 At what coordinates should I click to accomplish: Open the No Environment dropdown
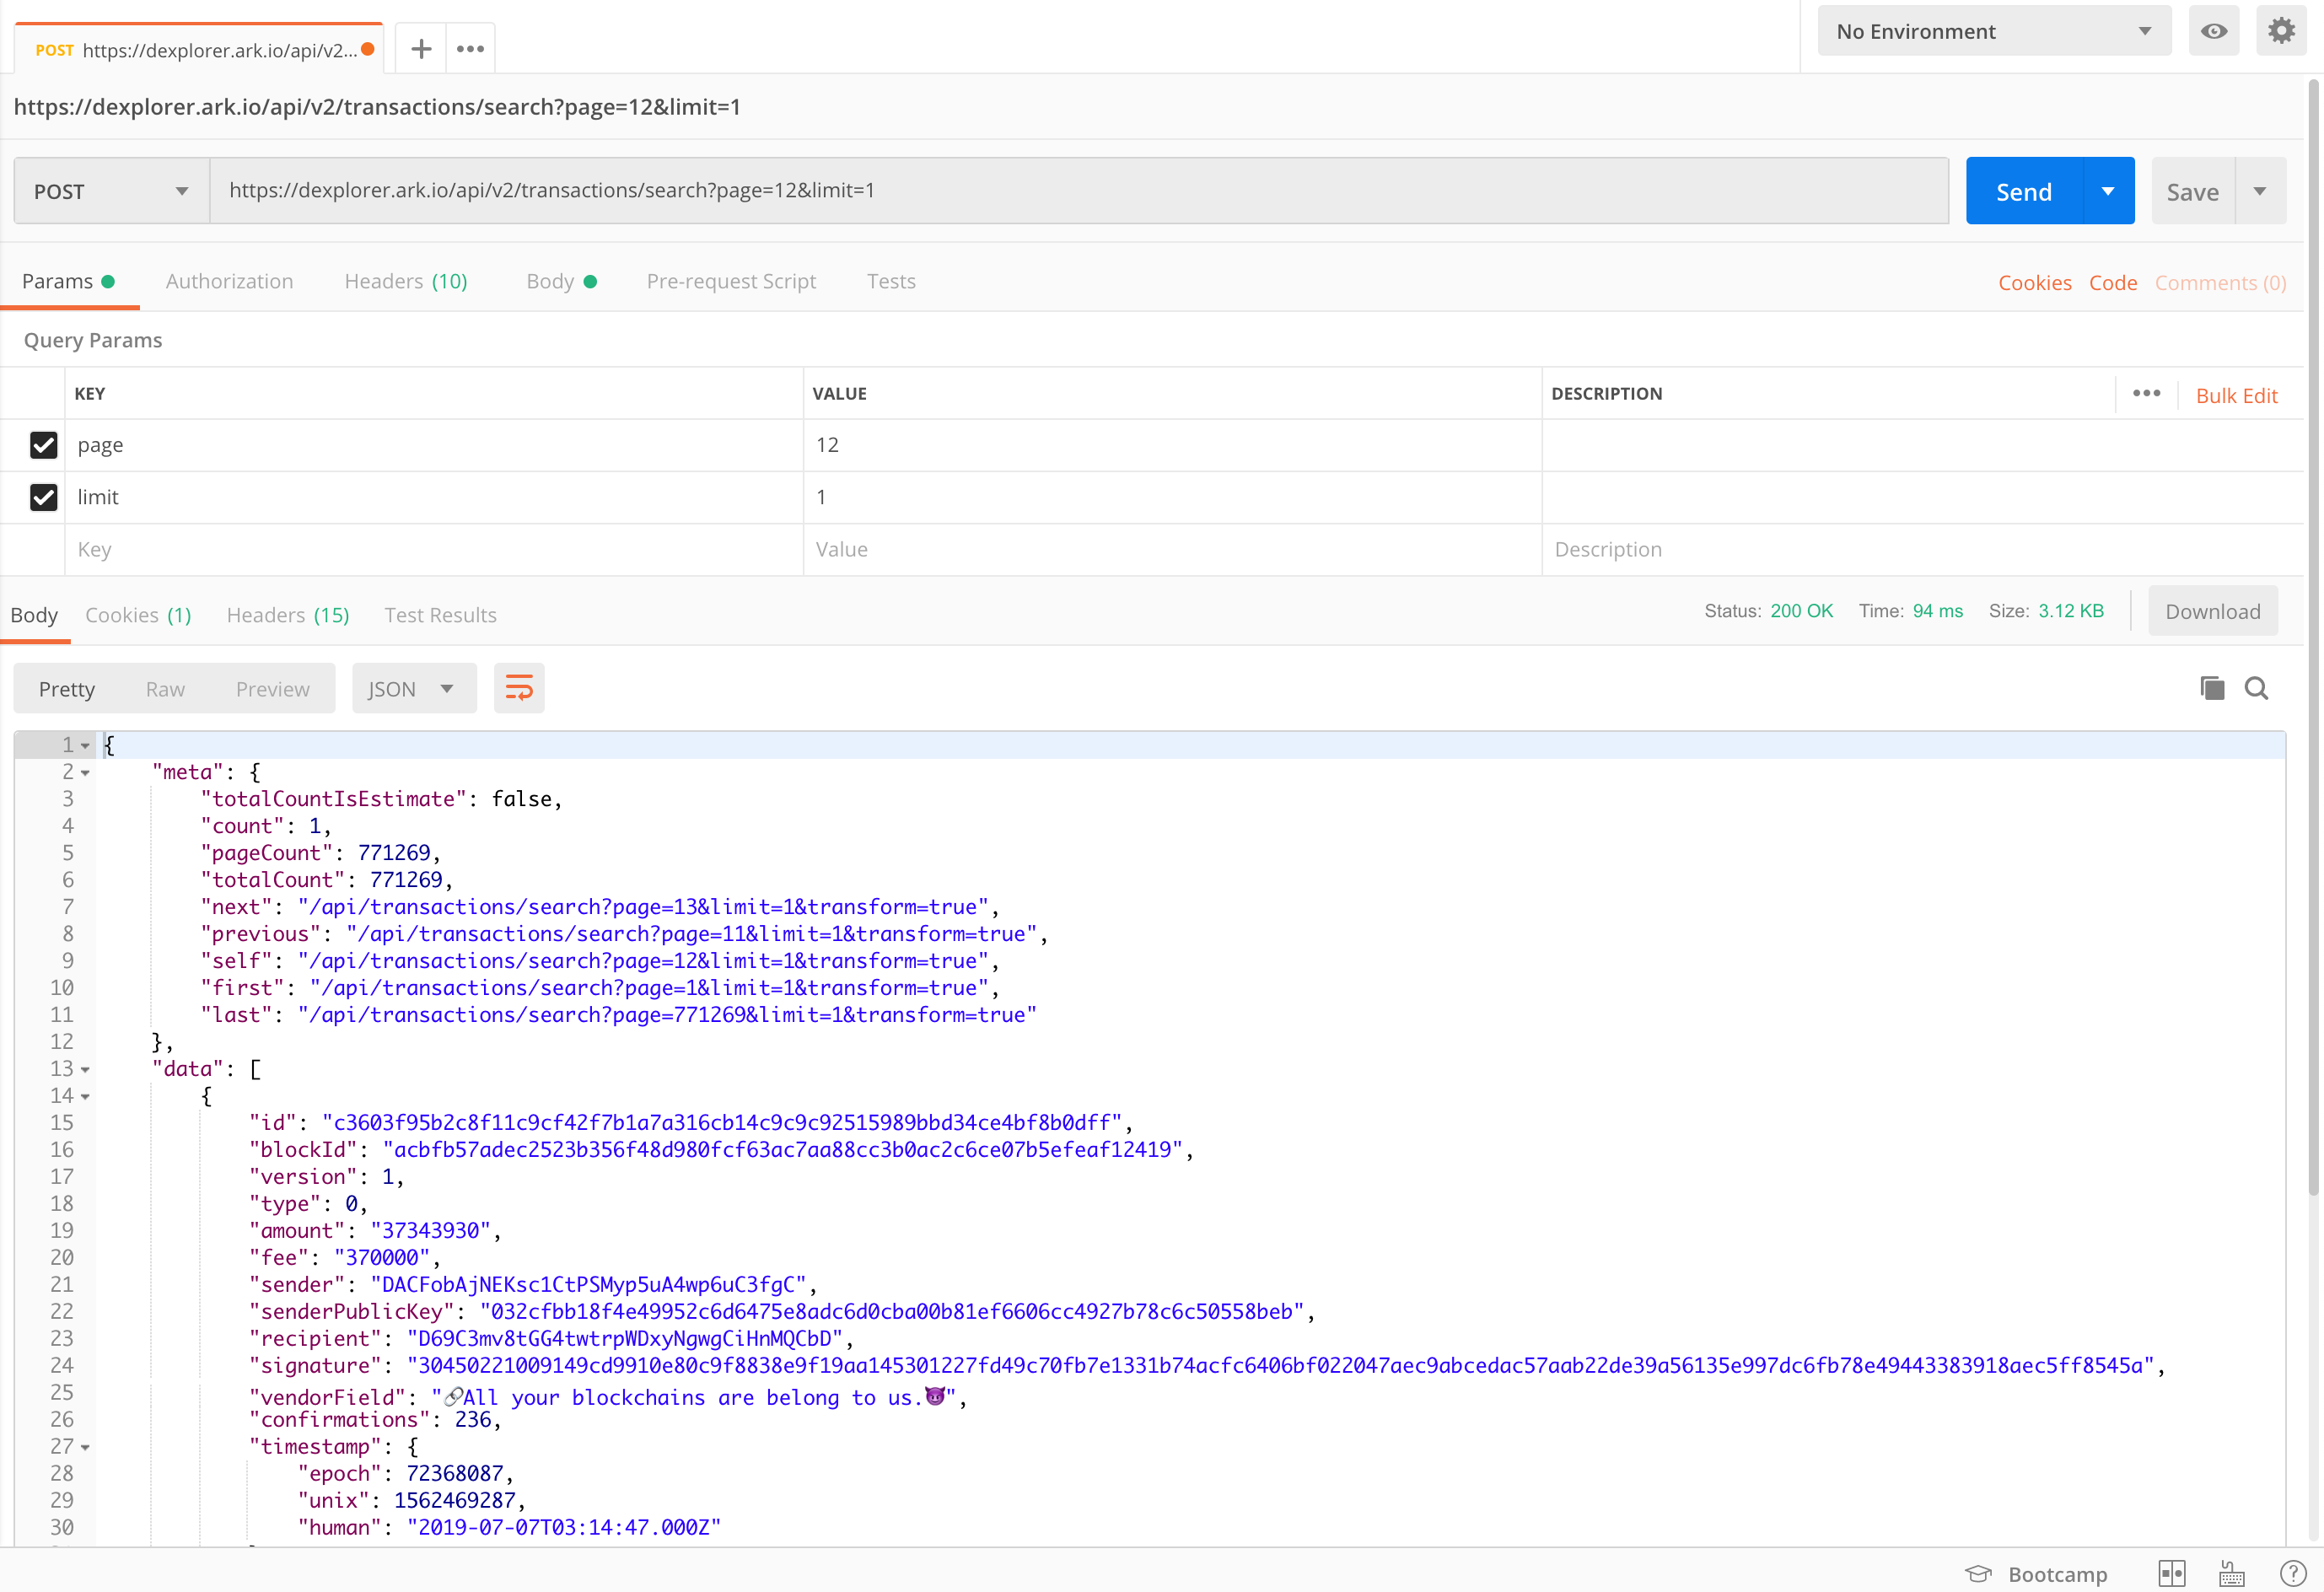[1992, 31]
